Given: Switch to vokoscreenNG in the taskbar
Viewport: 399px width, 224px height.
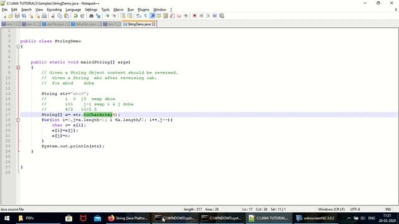Looking at the screenshot, I should point(315,218).
